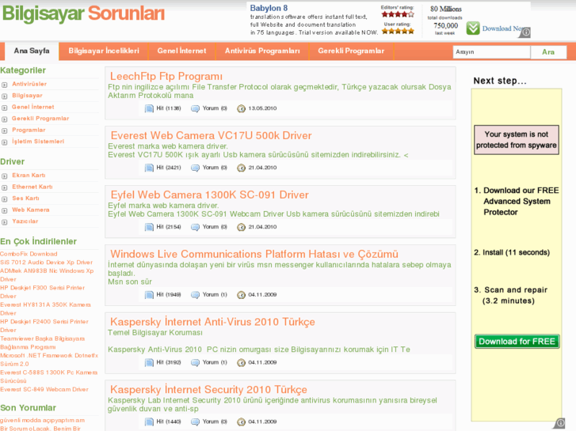Click 'Hit (2421)' under Everest Web Camera post
This screenshot has height=431, width=576.
point(169,168)
